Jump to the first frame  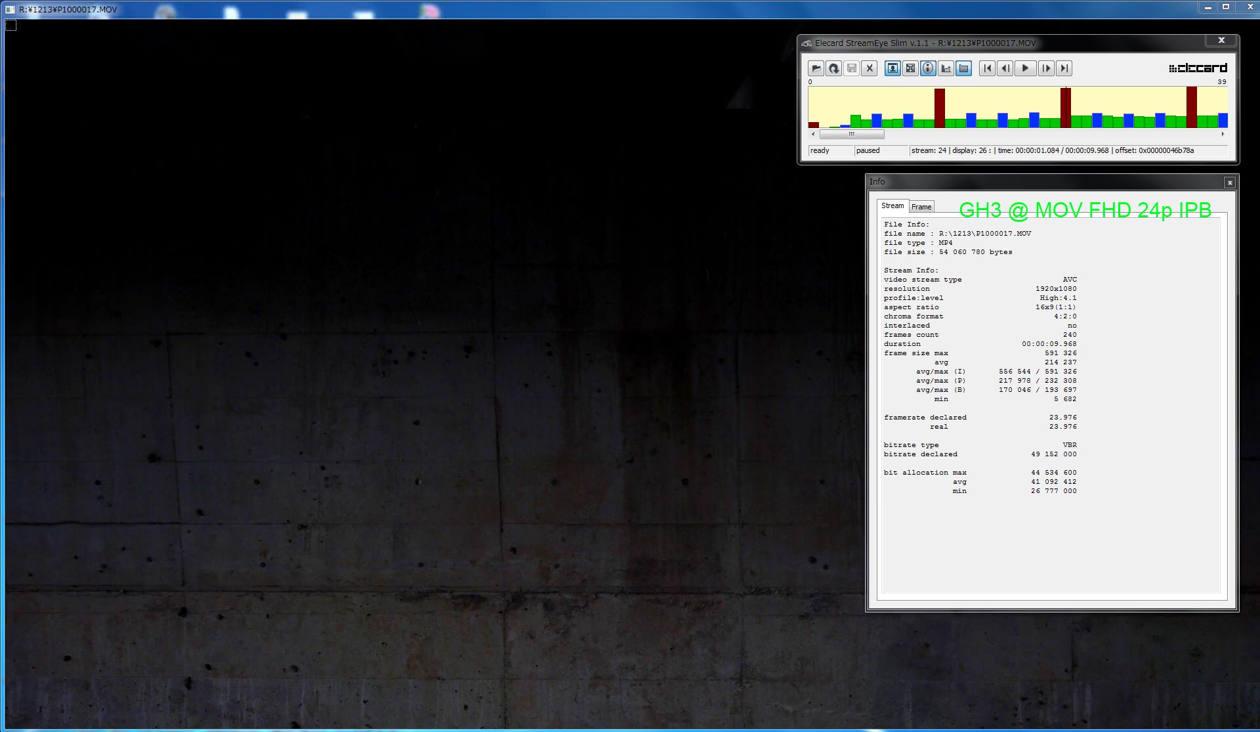987,68
